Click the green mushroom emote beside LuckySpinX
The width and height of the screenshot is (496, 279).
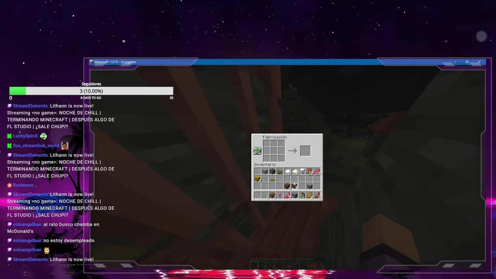[43, 136]
